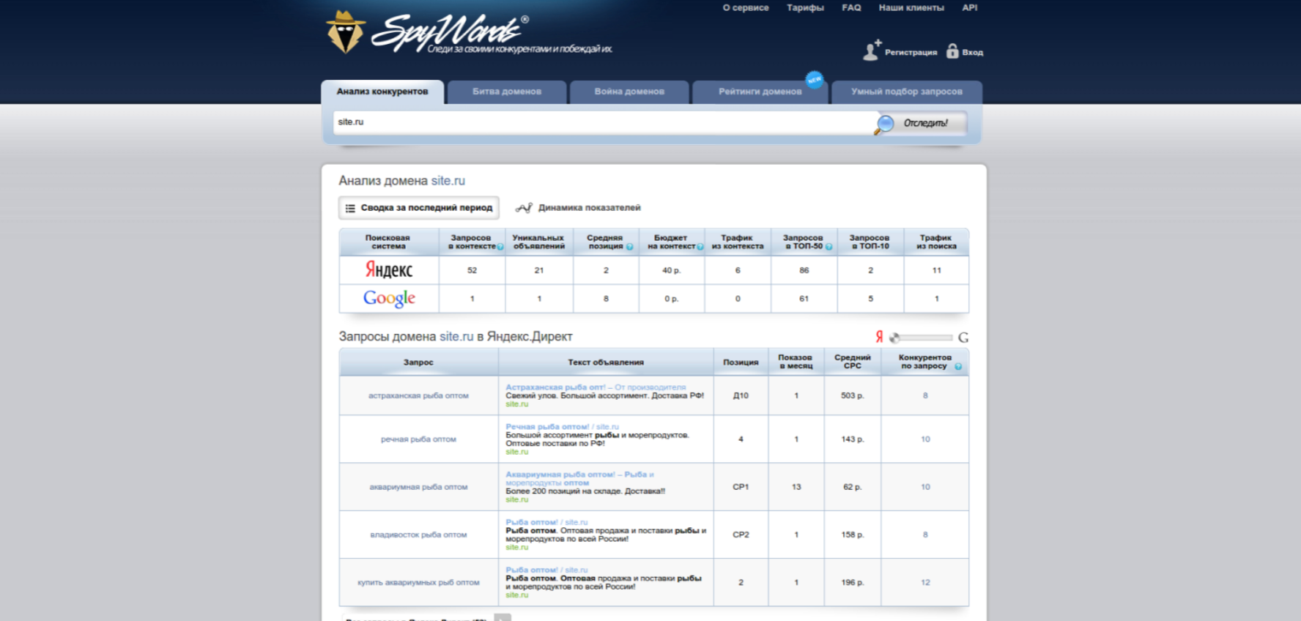Screen dimensions: 1301x621
Task: Open API in the top menu
Action: (x=970, y=8)
